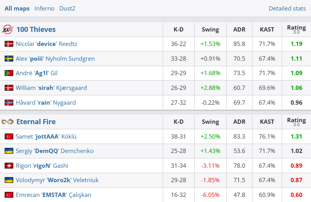Open the 100 Thieves team page
311x202 pixels.
tap(36, 30)
